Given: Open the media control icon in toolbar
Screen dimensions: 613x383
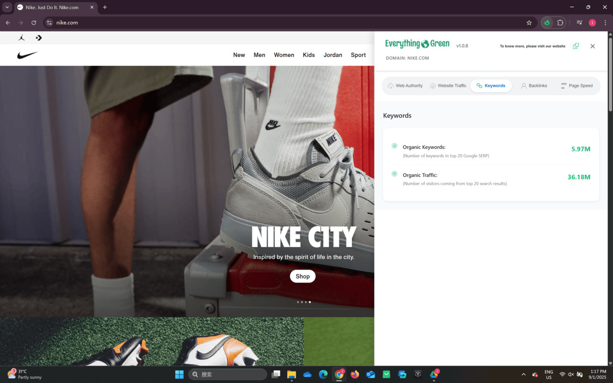Looking at the screenshot, I should coord(579,23).
